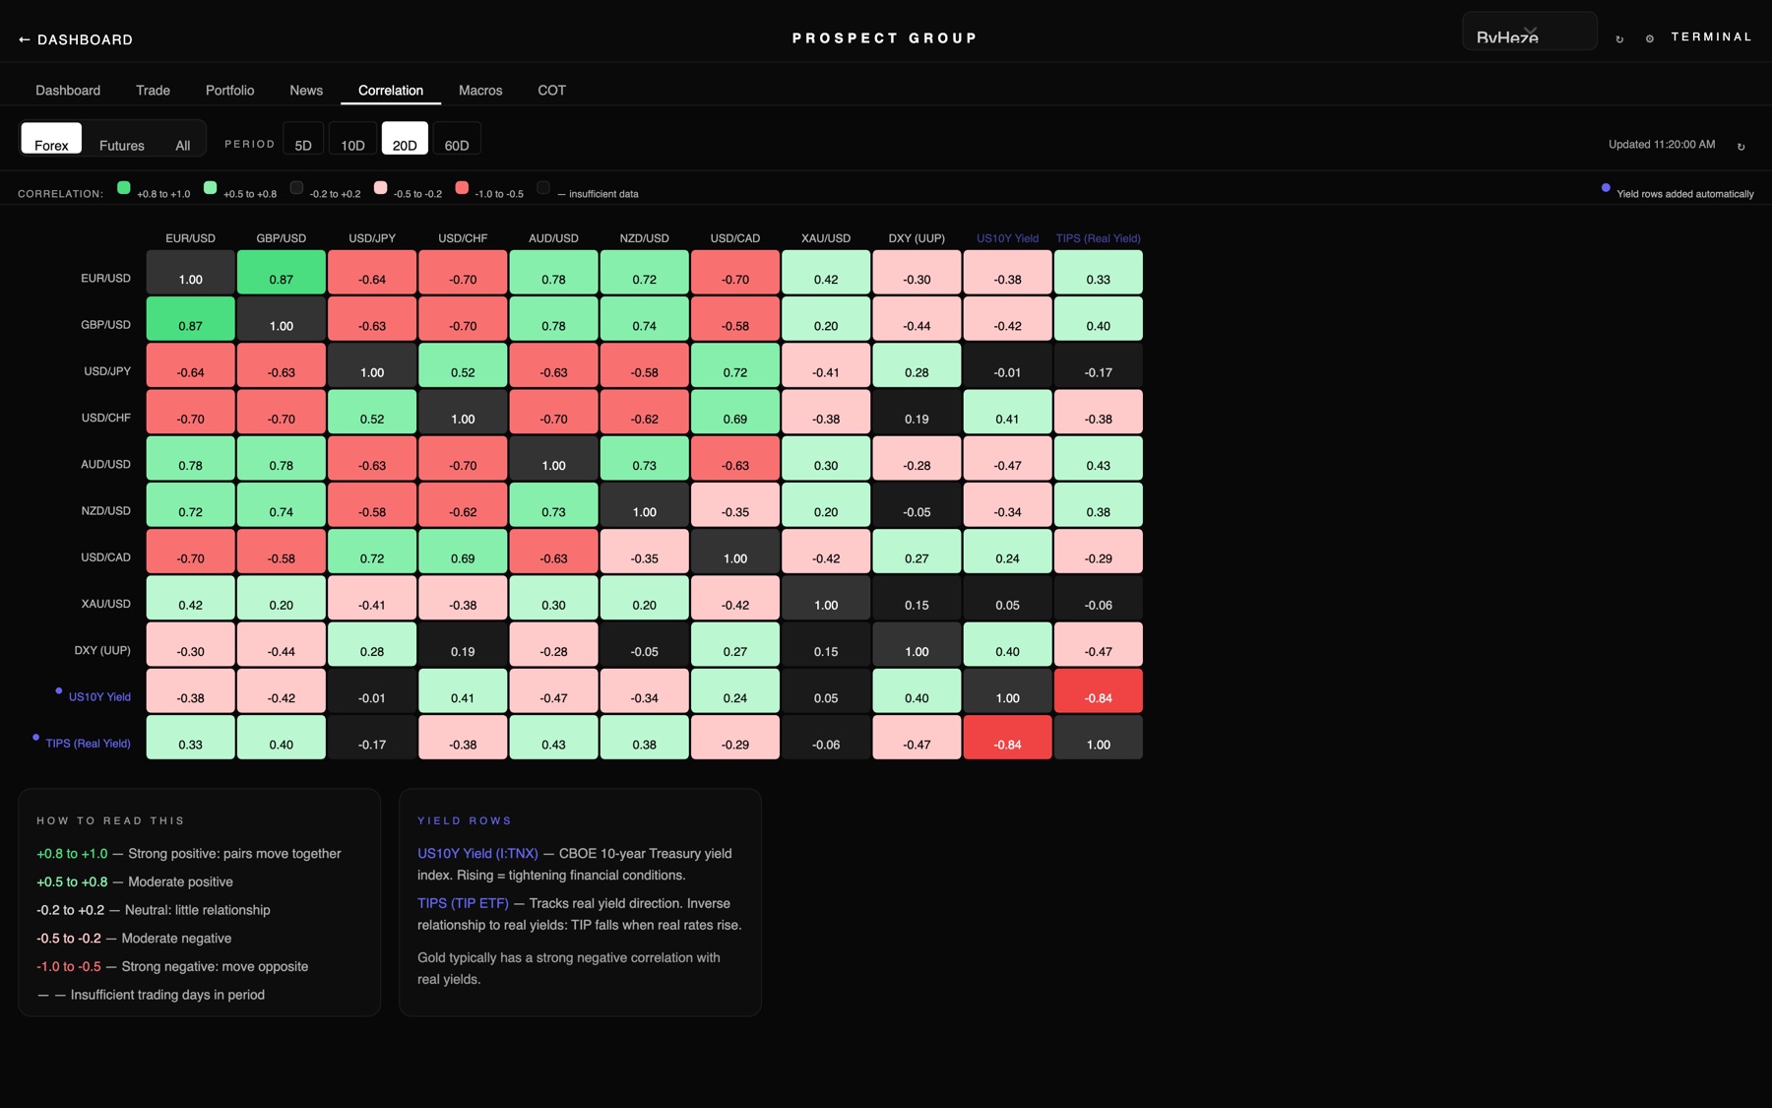The height and width of the screenshot is (1108, 1772).
Task: Click the YIELD ROWS heading
Action: coord(465,820)
